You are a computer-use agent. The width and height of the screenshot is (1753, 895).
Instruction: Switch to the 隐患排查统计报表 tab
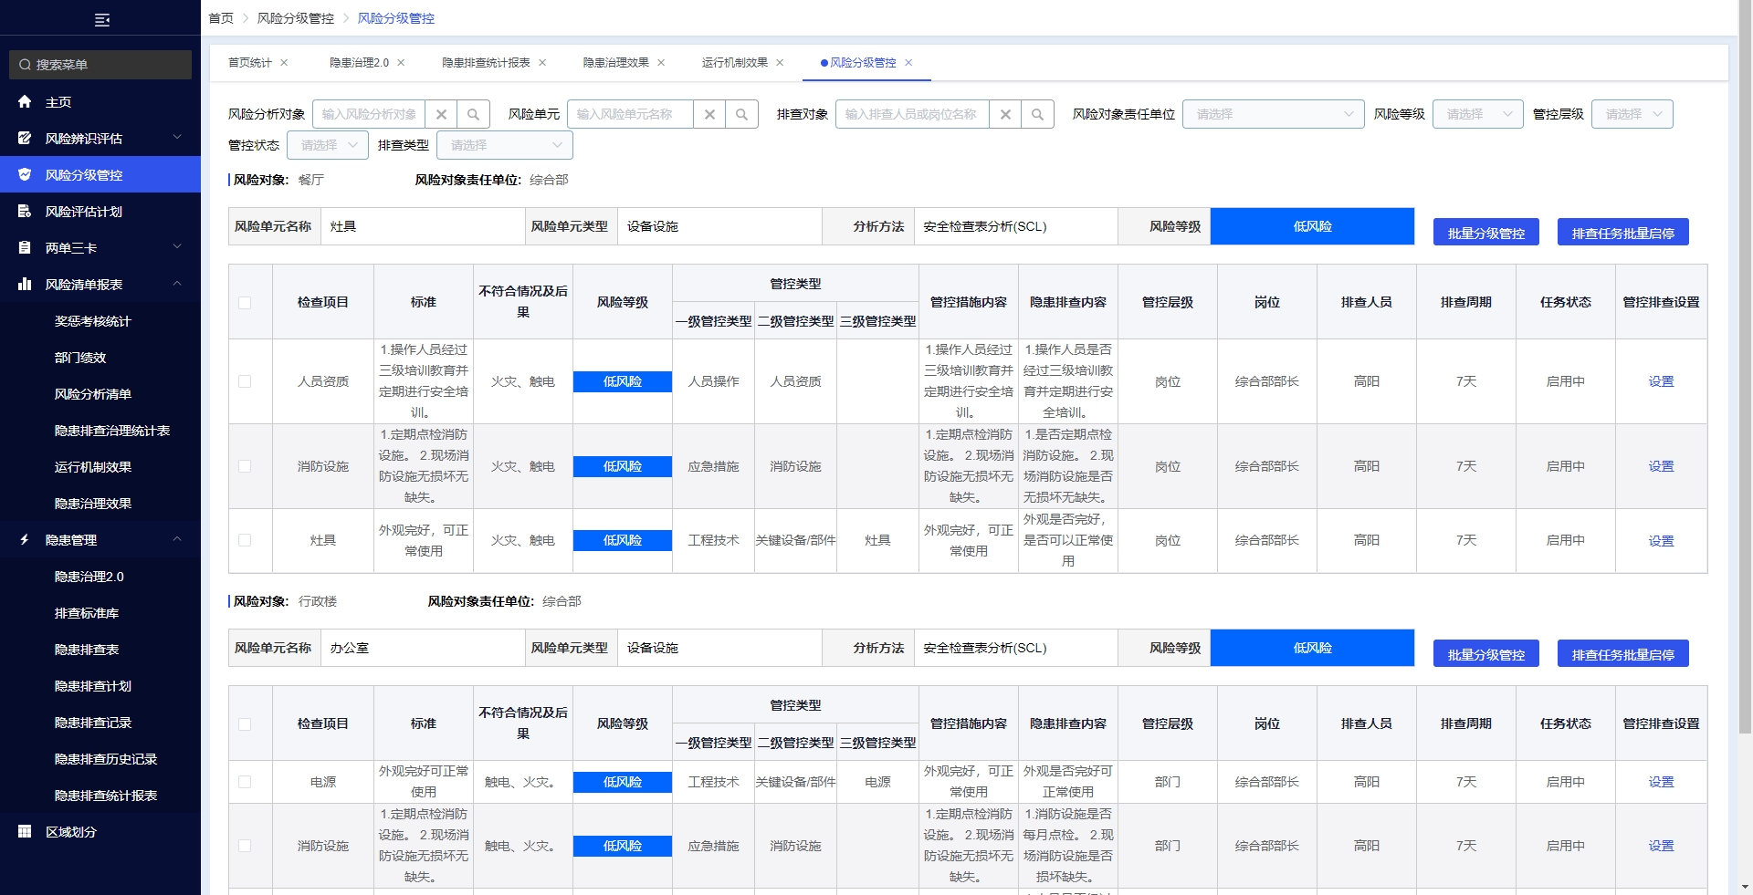pos(486,63)
